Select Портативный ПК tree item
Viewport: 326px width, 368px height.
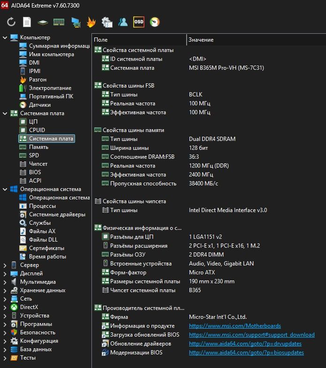pyautogui.click(x=46, y=96)
